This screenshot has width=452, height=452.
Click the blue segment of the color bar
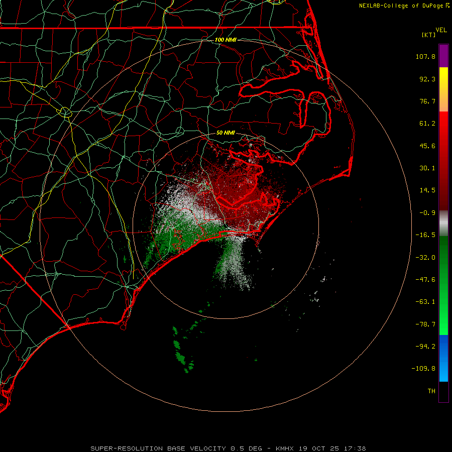pos(443,358)
